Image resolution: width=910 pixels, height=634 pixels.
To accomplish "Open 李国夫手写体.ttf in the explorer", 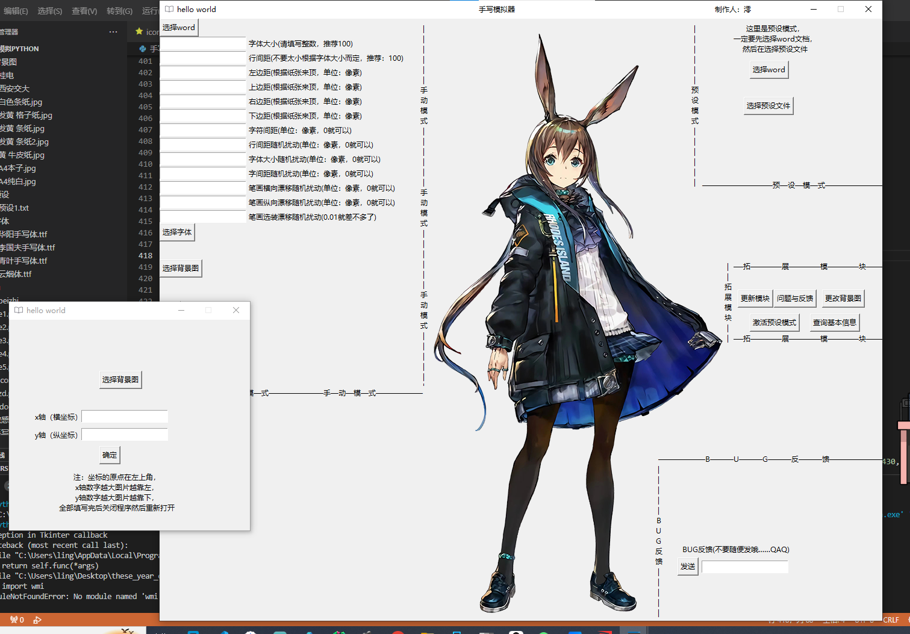I will (28, 247).
